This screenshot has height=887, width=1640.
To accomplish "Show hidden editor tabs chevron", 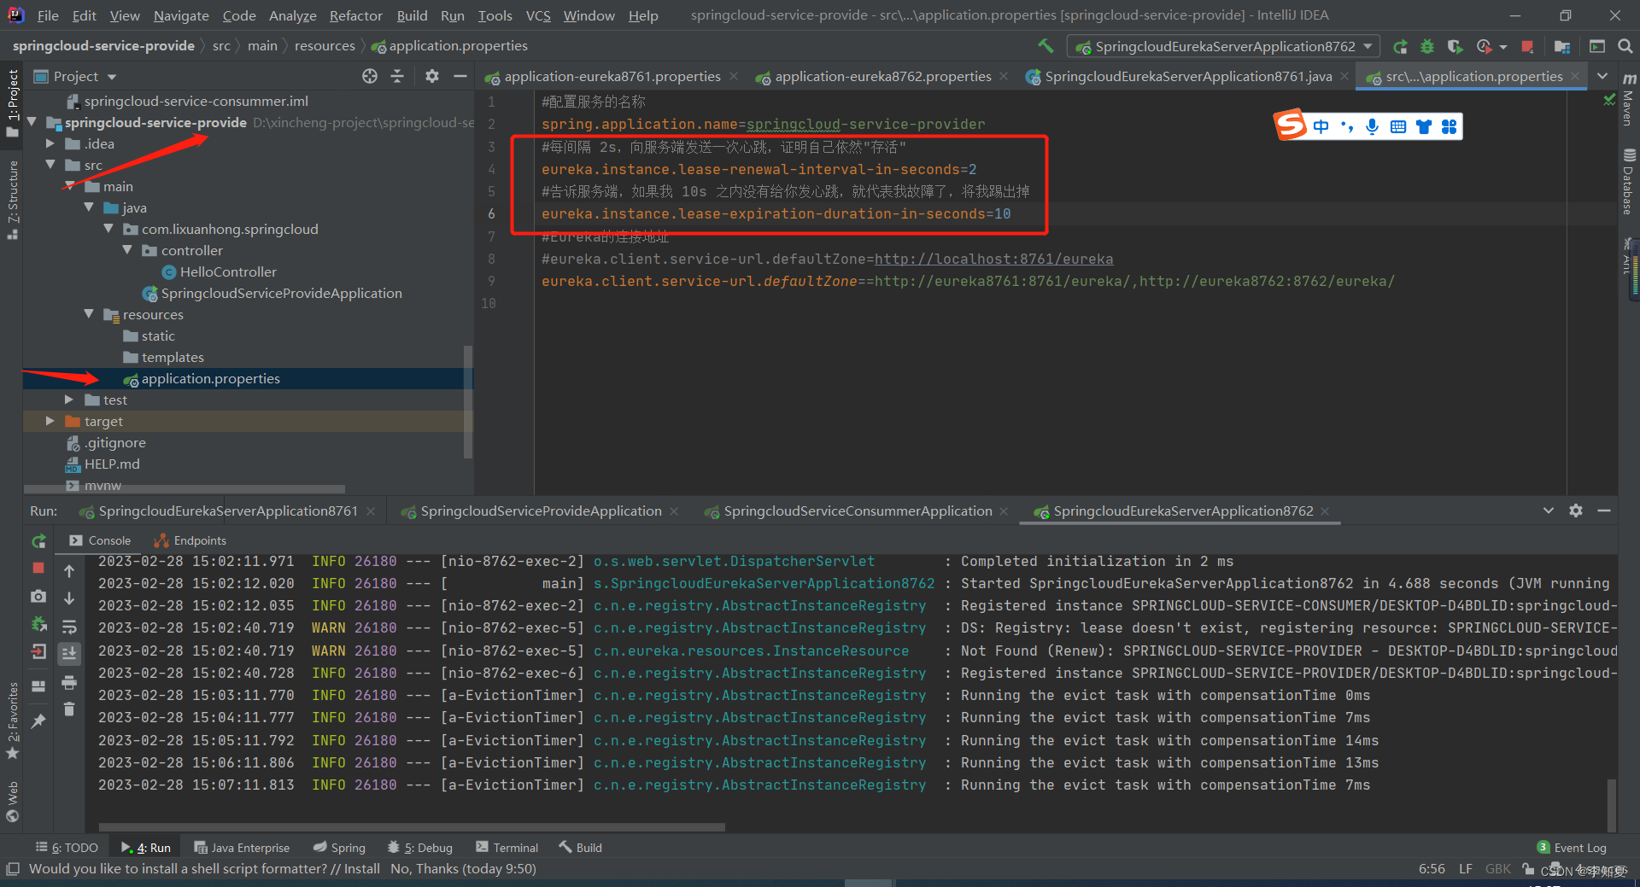I will (x=1602, y=76).
